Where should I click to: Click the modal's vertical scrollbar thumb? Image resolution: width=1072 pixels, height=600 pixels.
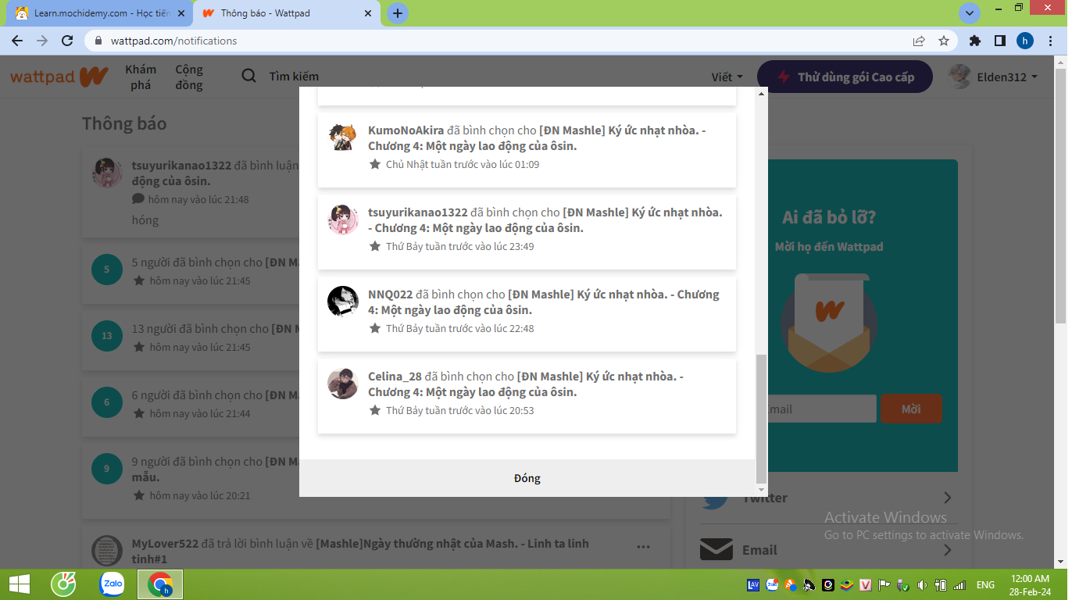point(762,418)
